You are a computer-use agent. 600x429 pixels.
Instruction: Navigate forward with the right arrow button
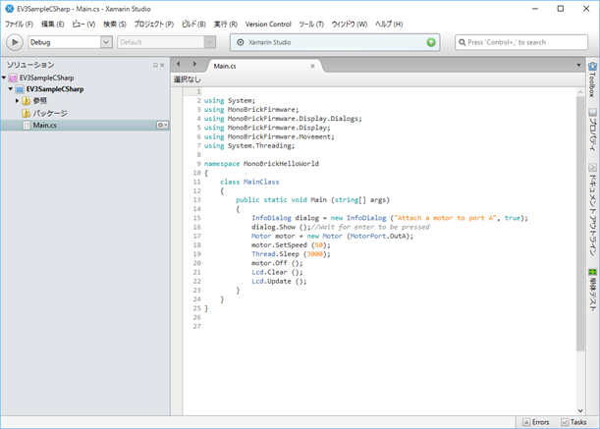click(x=194, y=65)
